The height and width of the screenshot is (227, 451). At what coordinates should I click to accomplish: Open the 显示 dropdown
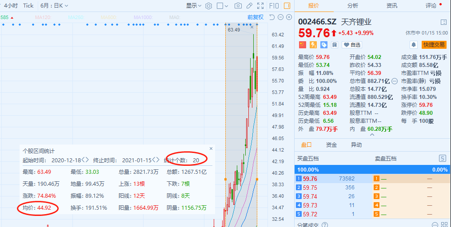[x=194, y=6]
